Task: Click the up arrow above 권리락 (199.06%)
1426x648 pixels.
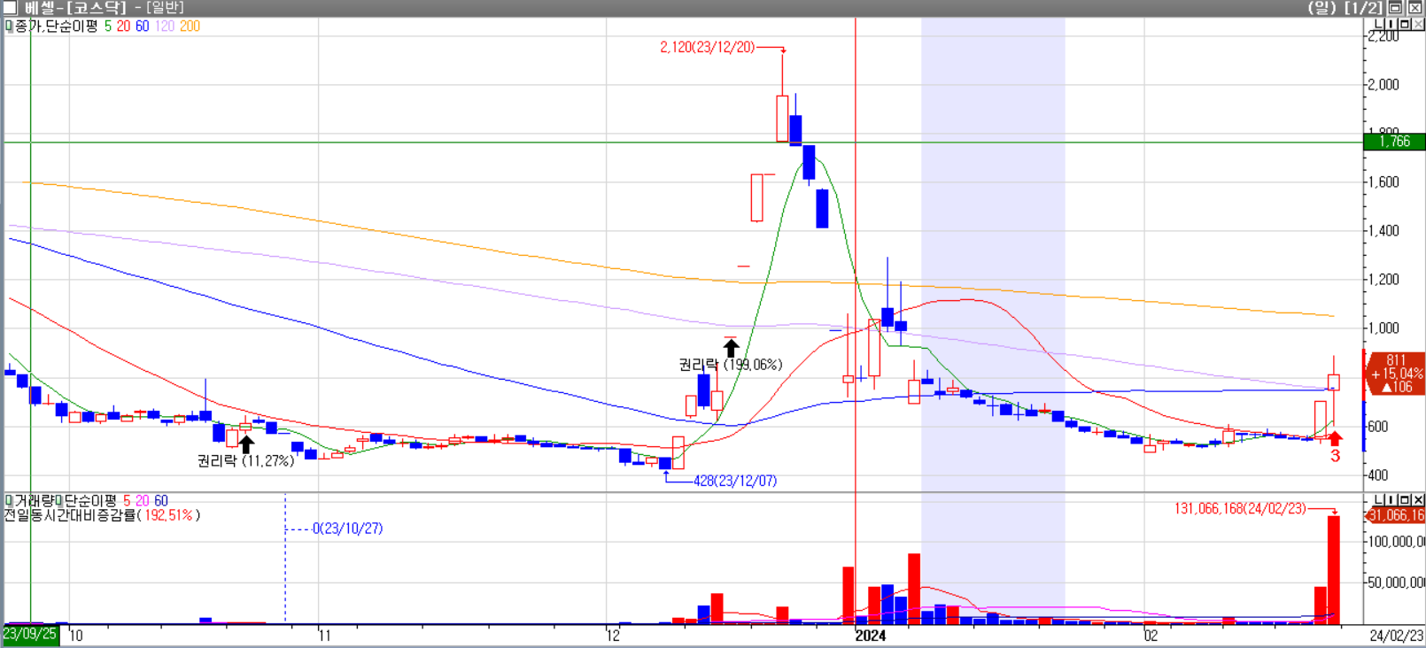Action: tap(731, 346)
